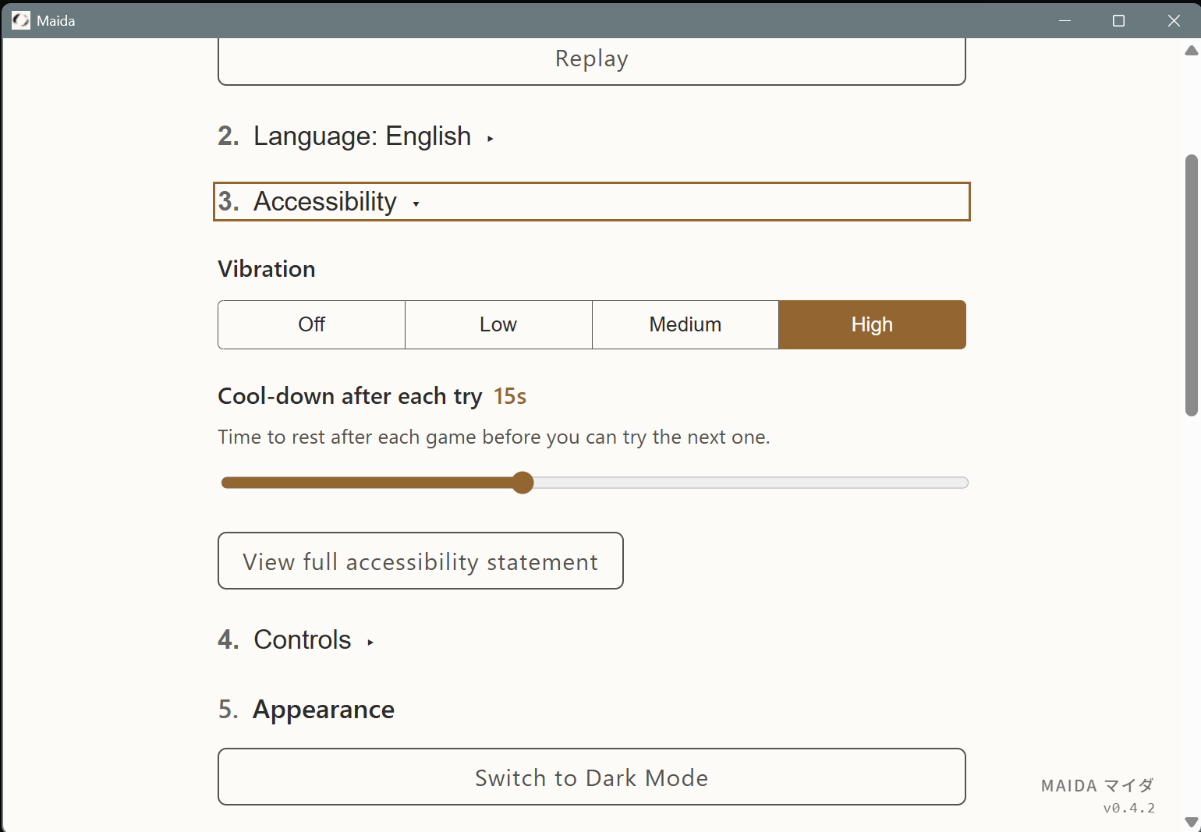Select Medium vibration level
The height and width of the screenshot is (832, 1201).
[686, 324]
